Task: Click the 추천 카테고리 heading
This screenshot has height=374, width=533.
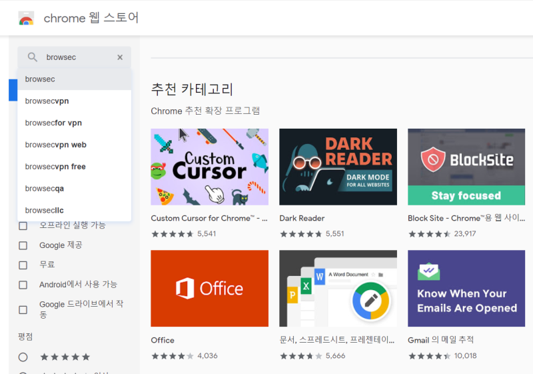Action: click(192, 89)
